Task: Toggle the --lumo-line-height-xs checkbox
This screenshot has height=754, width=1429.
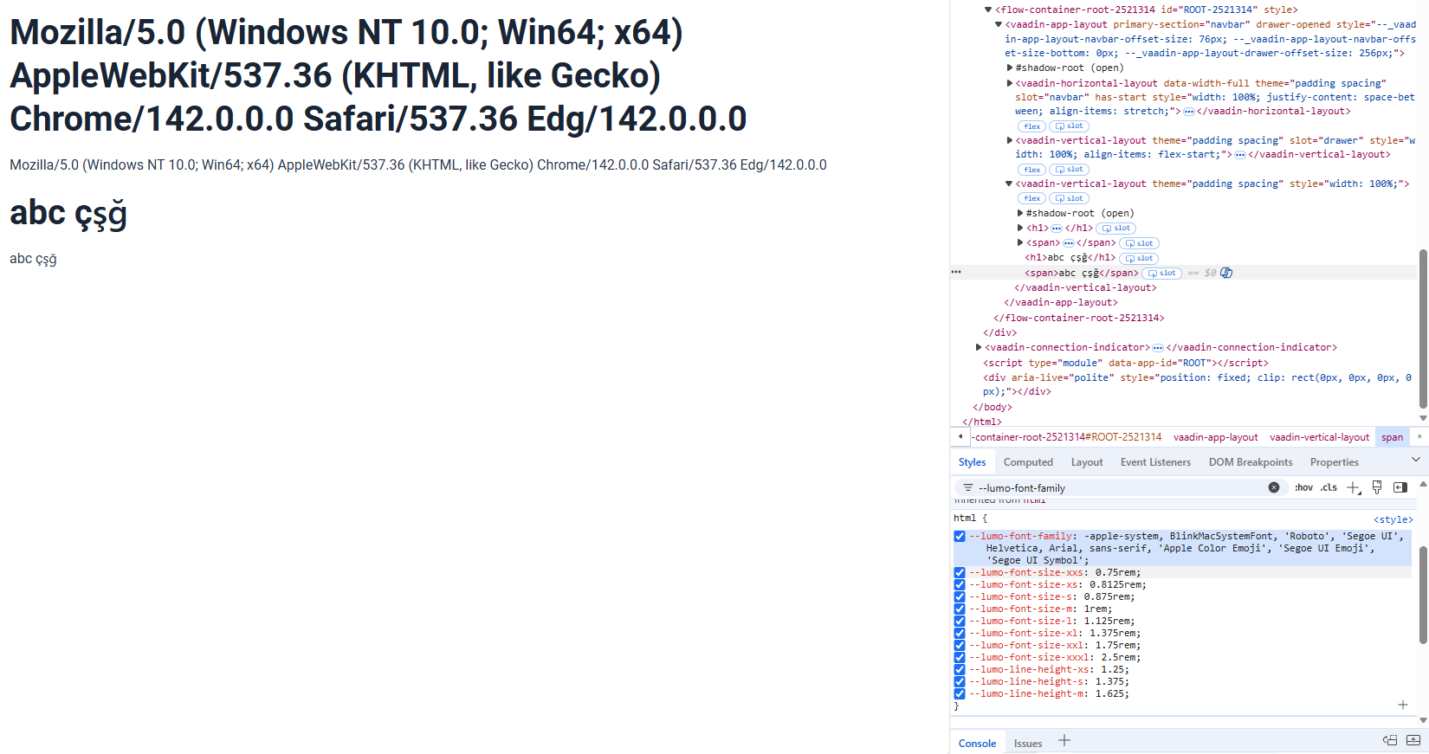Action: click(960, 669)
